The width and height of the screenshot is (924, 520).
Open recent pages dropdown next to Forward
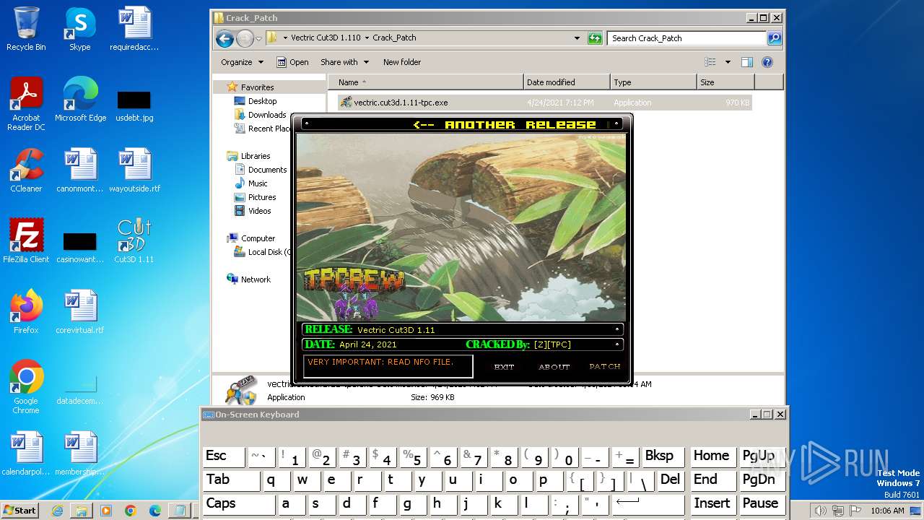click(x=258, y=38)
